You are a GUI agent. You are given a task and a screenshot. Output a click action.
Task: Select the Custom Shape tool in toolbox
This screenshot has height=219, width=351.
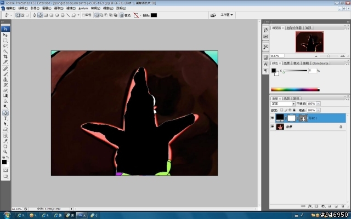pyautogui.click(x=5, y=129)
